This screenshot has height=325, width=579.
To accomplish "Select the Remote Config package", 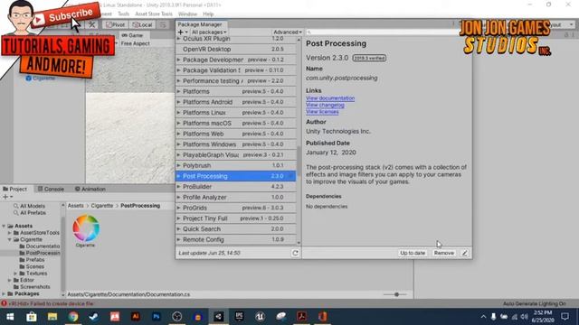I will pos(235,240).
